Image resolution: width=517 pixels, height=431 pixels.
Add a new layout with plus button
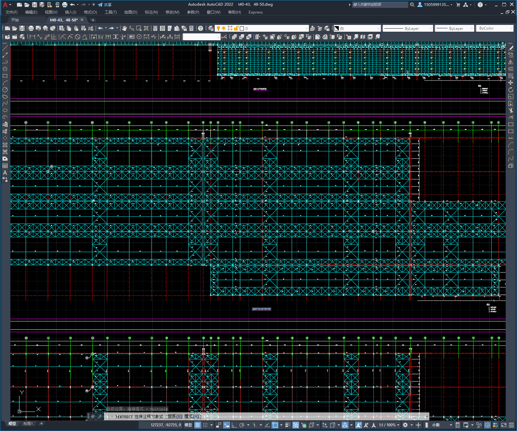(x=41, y=424)
